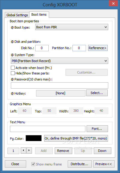
Task: Toggle Show menu frame checkbox
Action: coord(33,164)
